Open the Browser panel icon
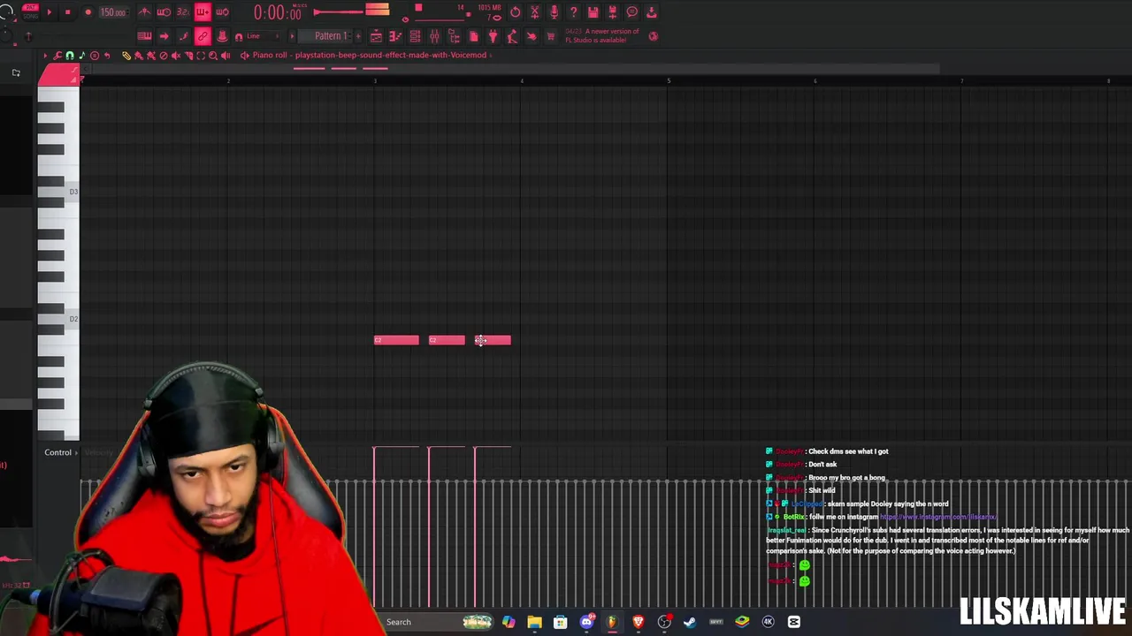 click(x=454, y=36)
